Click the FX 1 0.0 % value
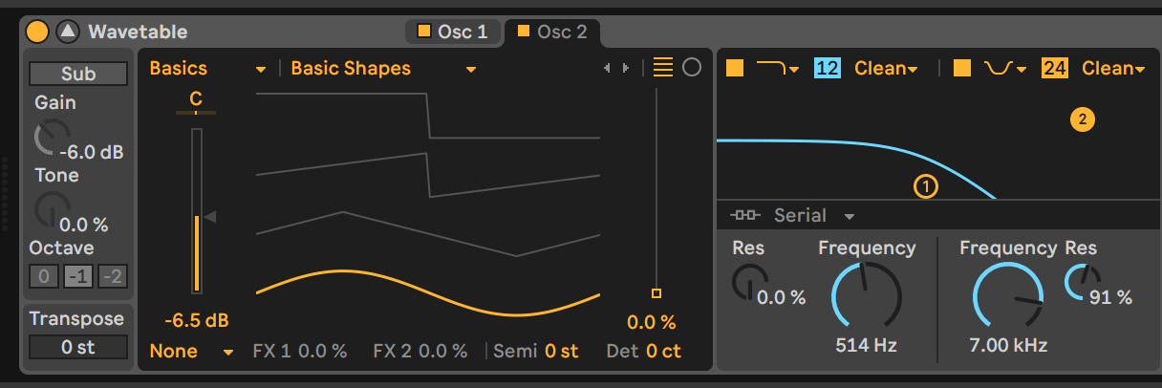Screen dimensions: 1162x388 pos(322,351)
